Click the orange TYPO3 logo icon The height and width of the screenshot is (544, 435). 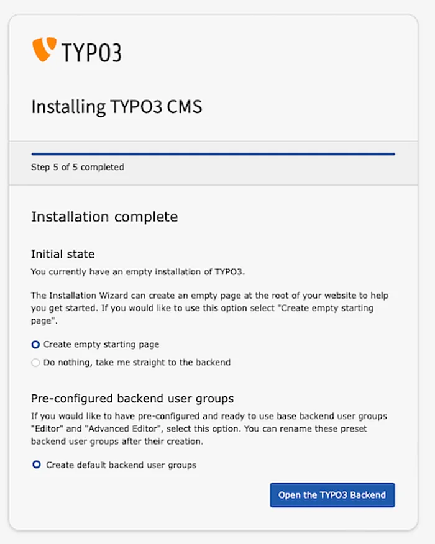click(x=44, y=49)
